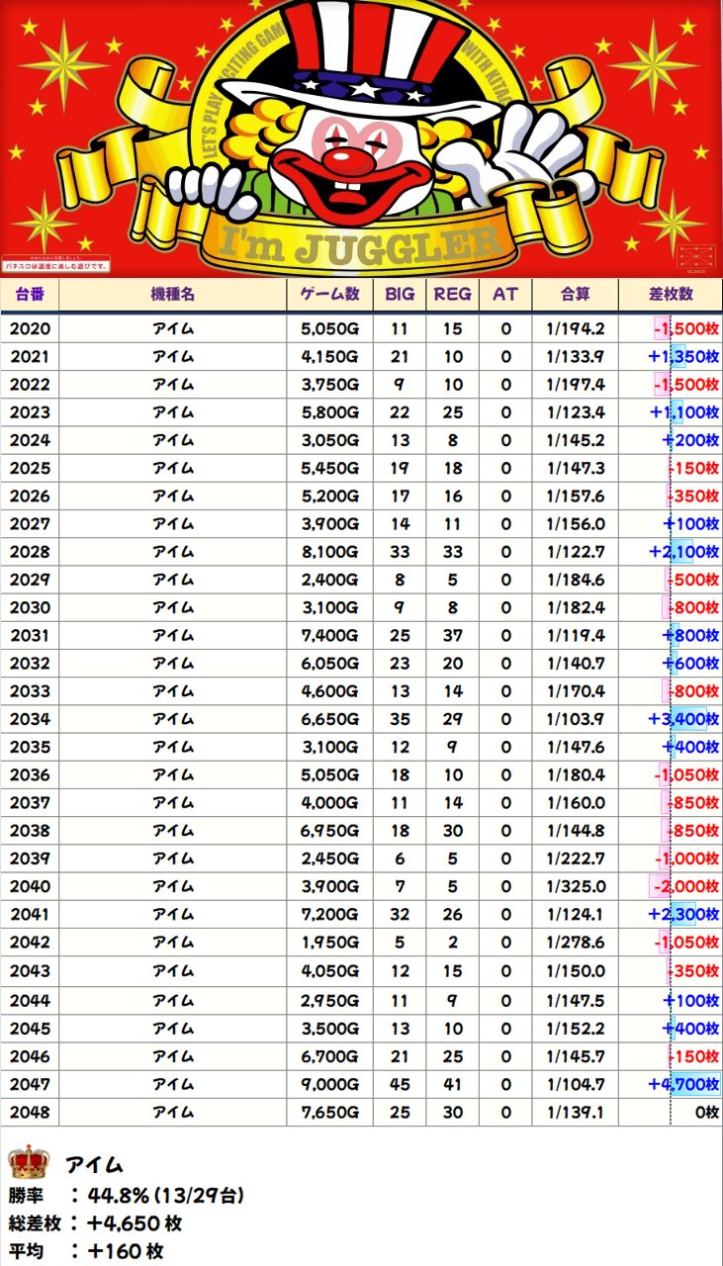The image size is (723, 1266).
Task: Click combined rate 1/104.7
Action: 575,1085
